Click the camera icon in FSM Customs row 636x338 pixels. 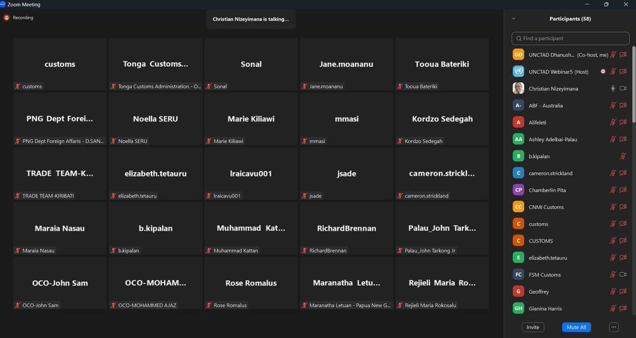pos(623,275)
